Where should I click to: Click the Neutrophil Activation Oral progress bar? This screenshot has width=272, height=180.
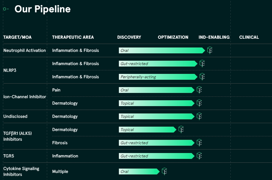162,50
